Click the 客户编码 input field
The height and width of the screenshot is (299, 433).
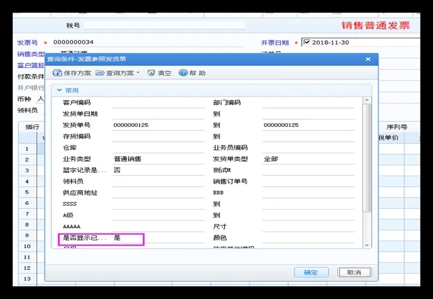click(158, 103)
